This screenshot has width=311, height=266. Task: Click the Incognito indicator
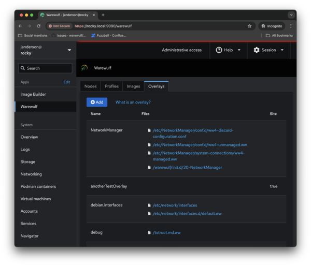tap(272, 26)
